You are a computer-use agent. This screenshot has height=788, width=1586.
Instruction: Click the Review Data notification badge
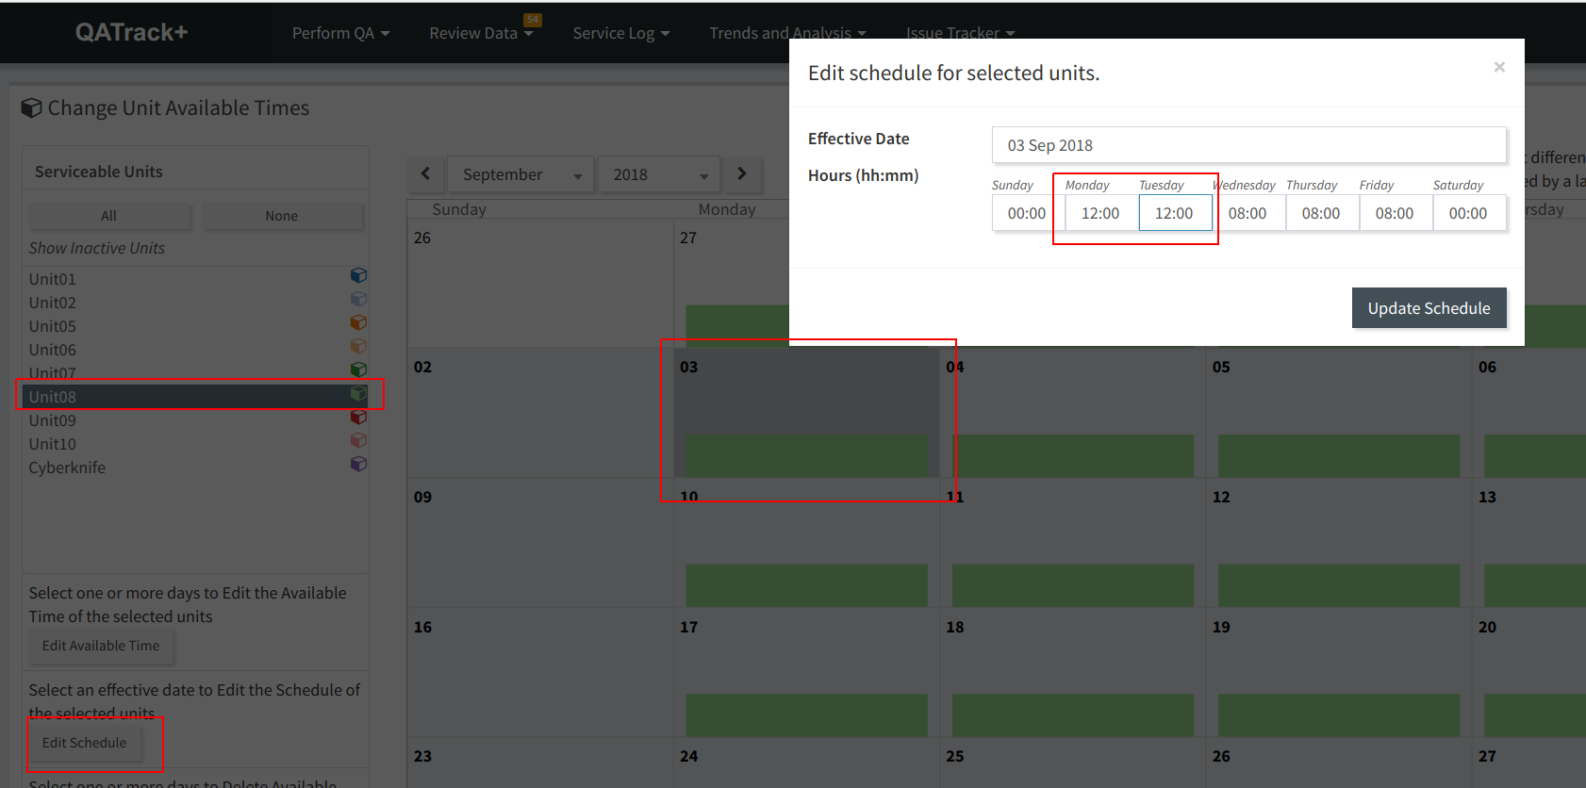533,19
